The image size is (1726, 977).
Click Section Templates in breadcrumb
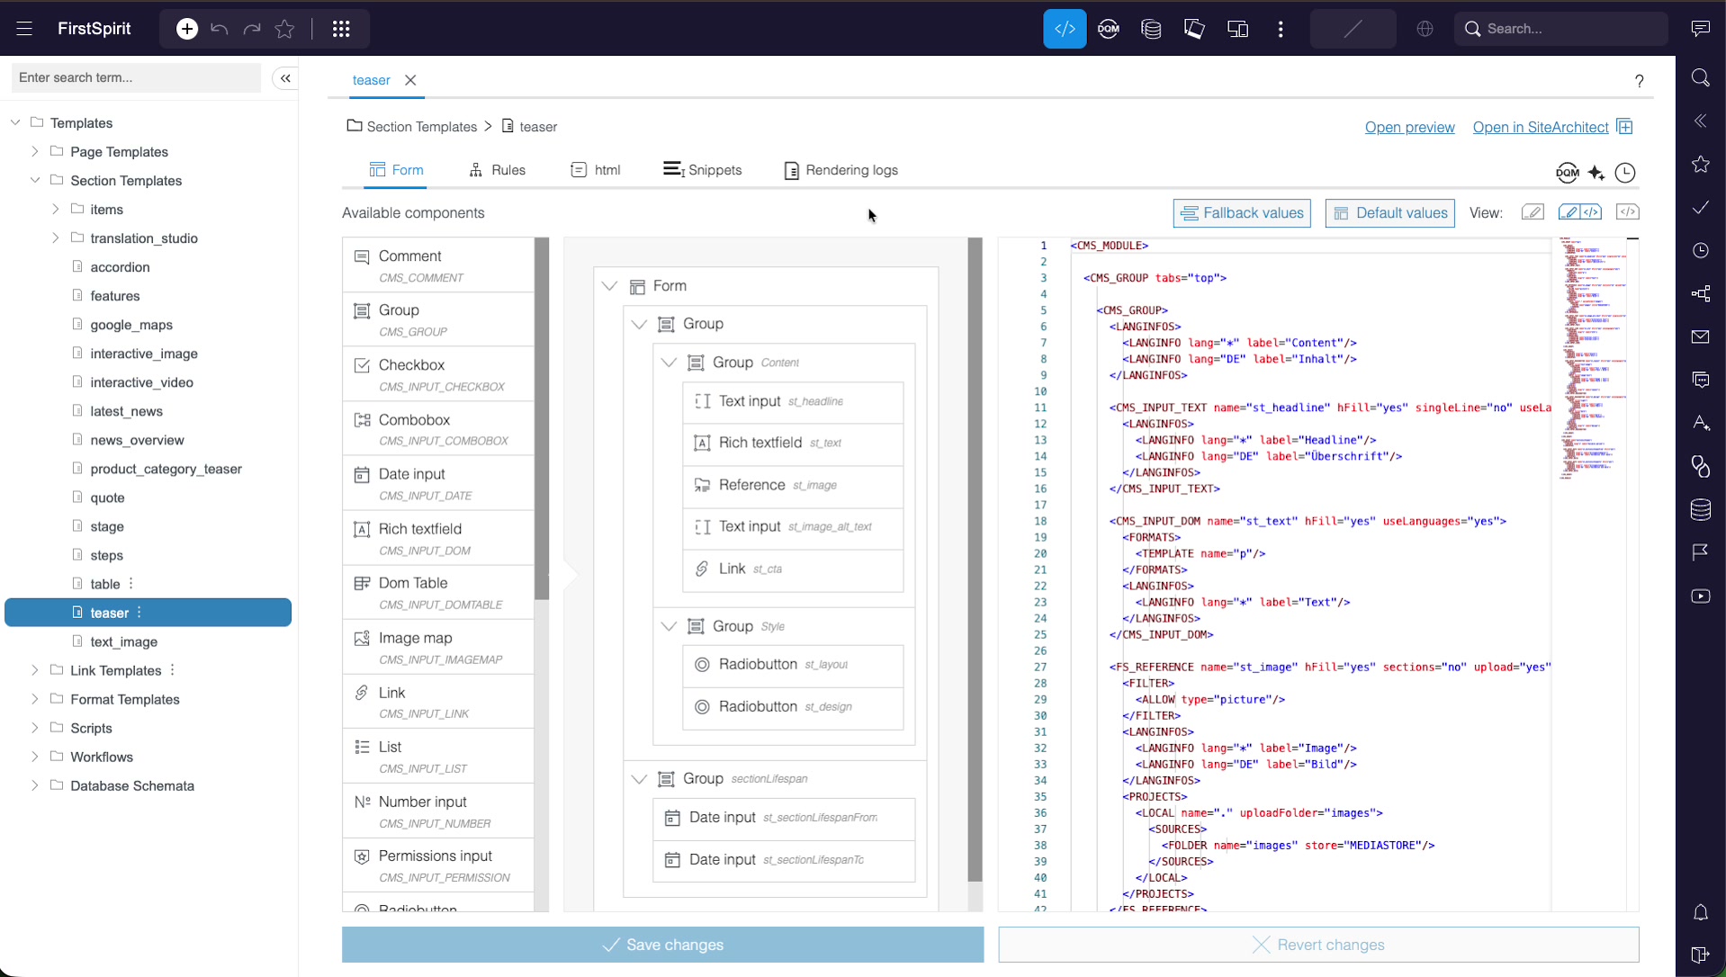[x=421, y=127]
